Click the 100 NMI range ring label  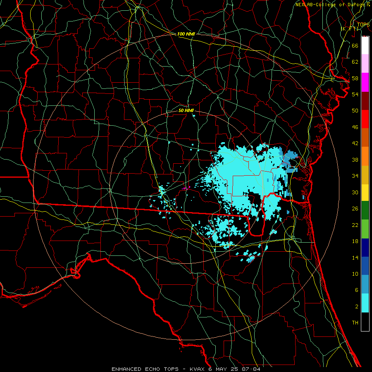click(x=186, y=34)
